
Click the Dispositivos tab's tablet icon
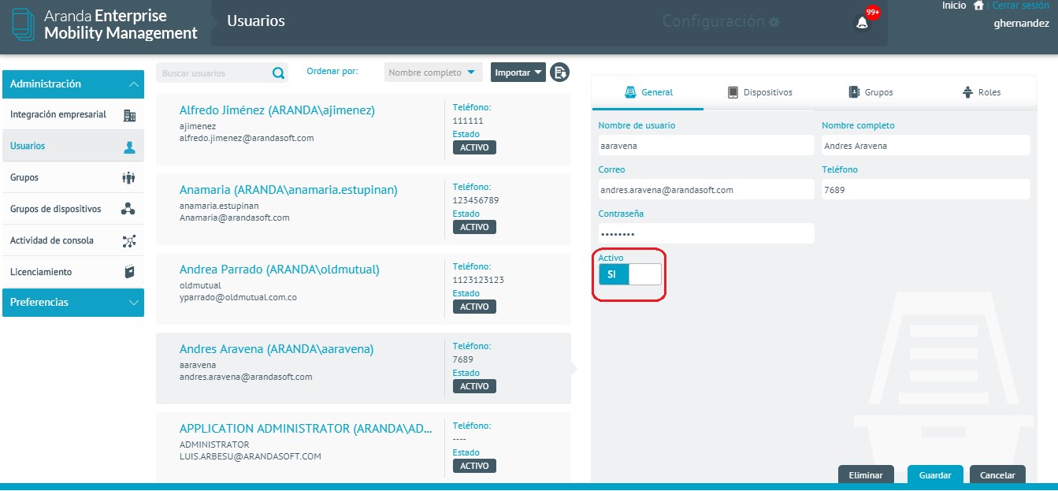pyautogui.click(x=733, y=92)
